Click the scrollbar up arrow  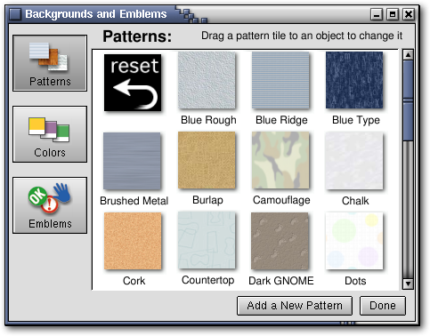click(x=409, y=55)
